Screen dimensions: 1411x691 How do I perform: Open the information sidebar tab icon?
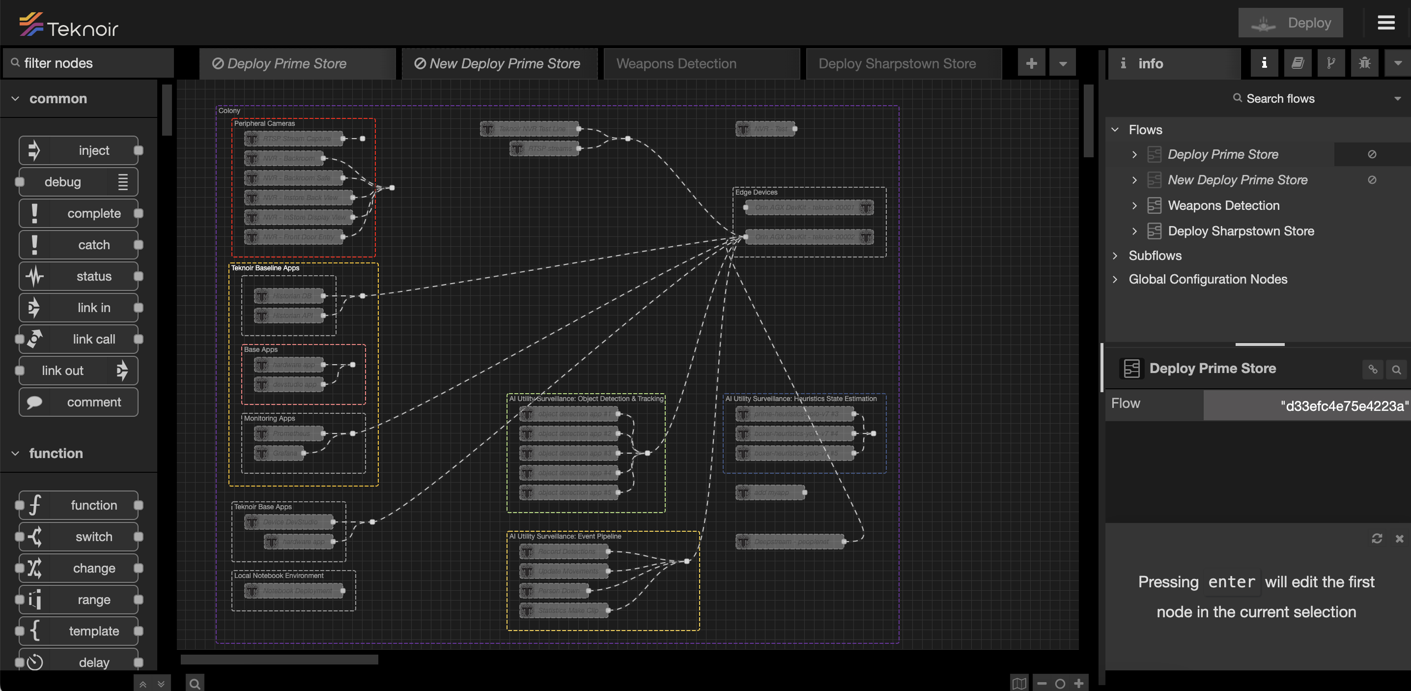1264,63
